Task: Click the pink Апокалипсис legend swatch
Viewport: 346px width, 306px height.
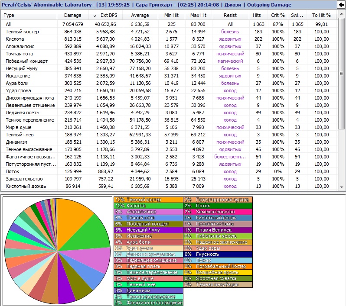Action: coord(149,212)
